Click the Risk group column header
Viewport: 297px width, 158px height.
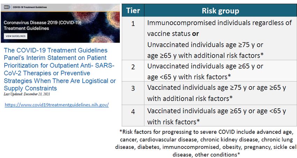[x=220, y=10]
